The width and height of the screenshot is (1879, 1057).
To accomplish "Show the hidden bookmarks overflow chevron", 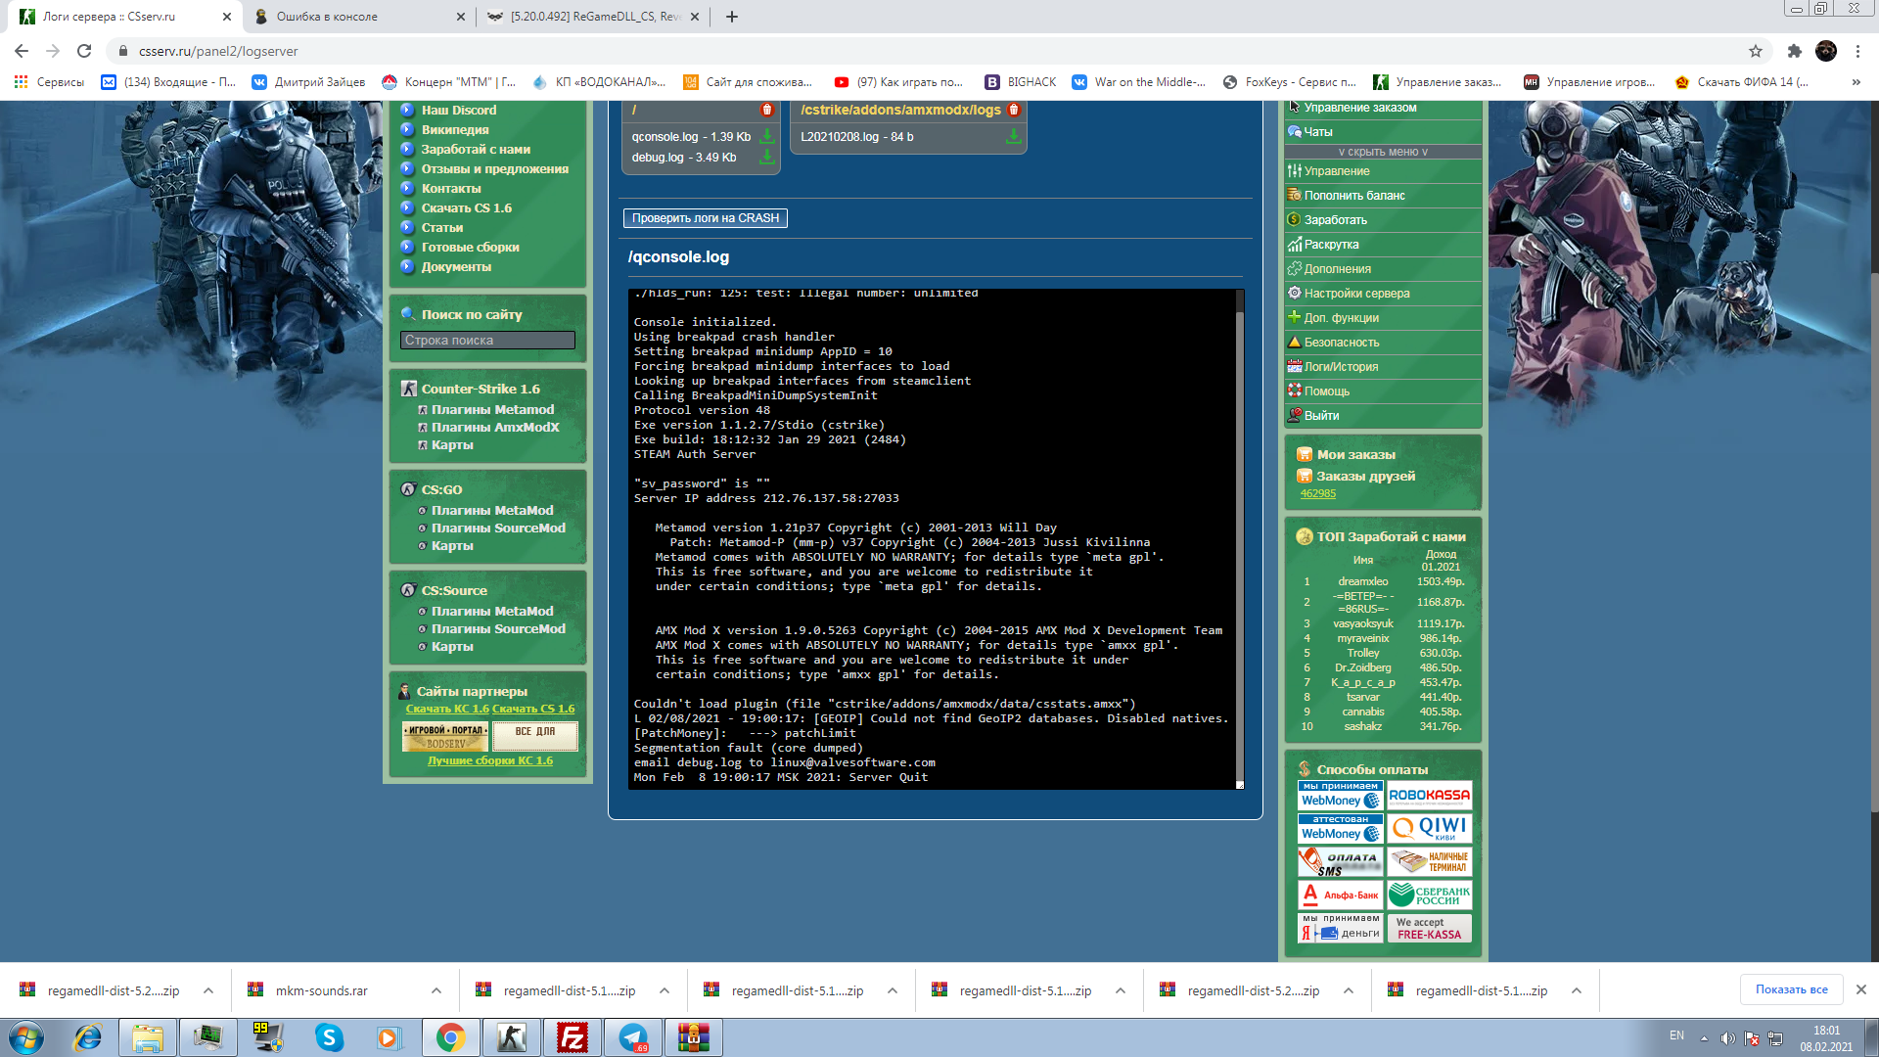I will point(1856,82).
